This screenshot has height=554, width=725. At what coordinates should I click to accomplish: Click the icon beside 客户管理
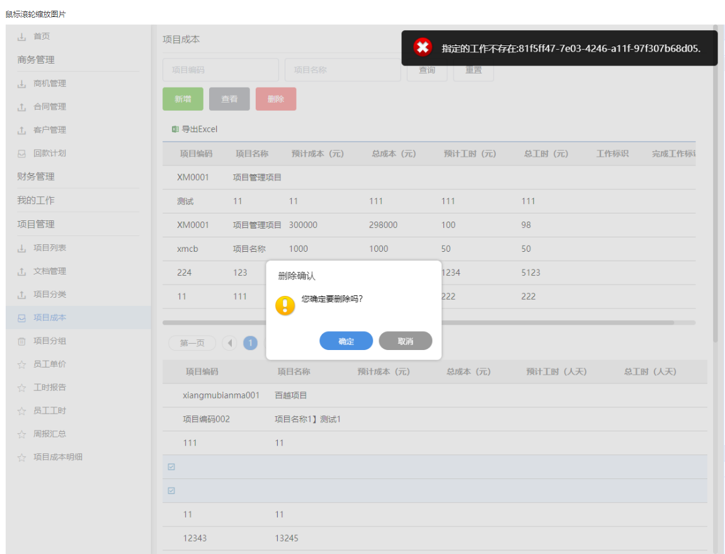pyautogui.click(x=21, y=130)
